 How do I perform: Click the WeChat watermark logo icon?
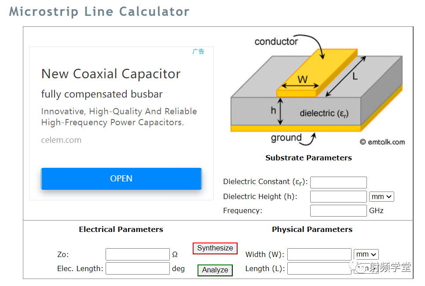357,267
